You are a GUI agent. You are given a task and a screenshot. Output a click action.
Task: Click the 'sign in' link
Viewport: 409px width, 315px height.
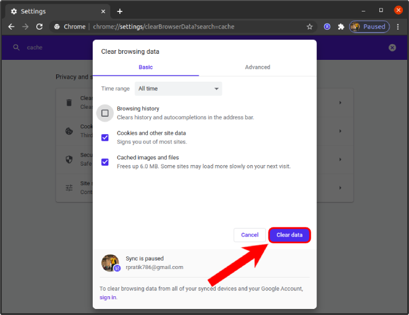tap(108, 297)
